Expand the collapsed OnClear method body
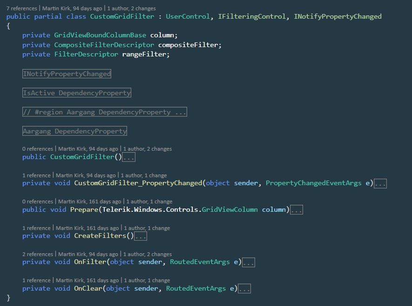This screenshot has height=306, width=412. pos(244,289)
